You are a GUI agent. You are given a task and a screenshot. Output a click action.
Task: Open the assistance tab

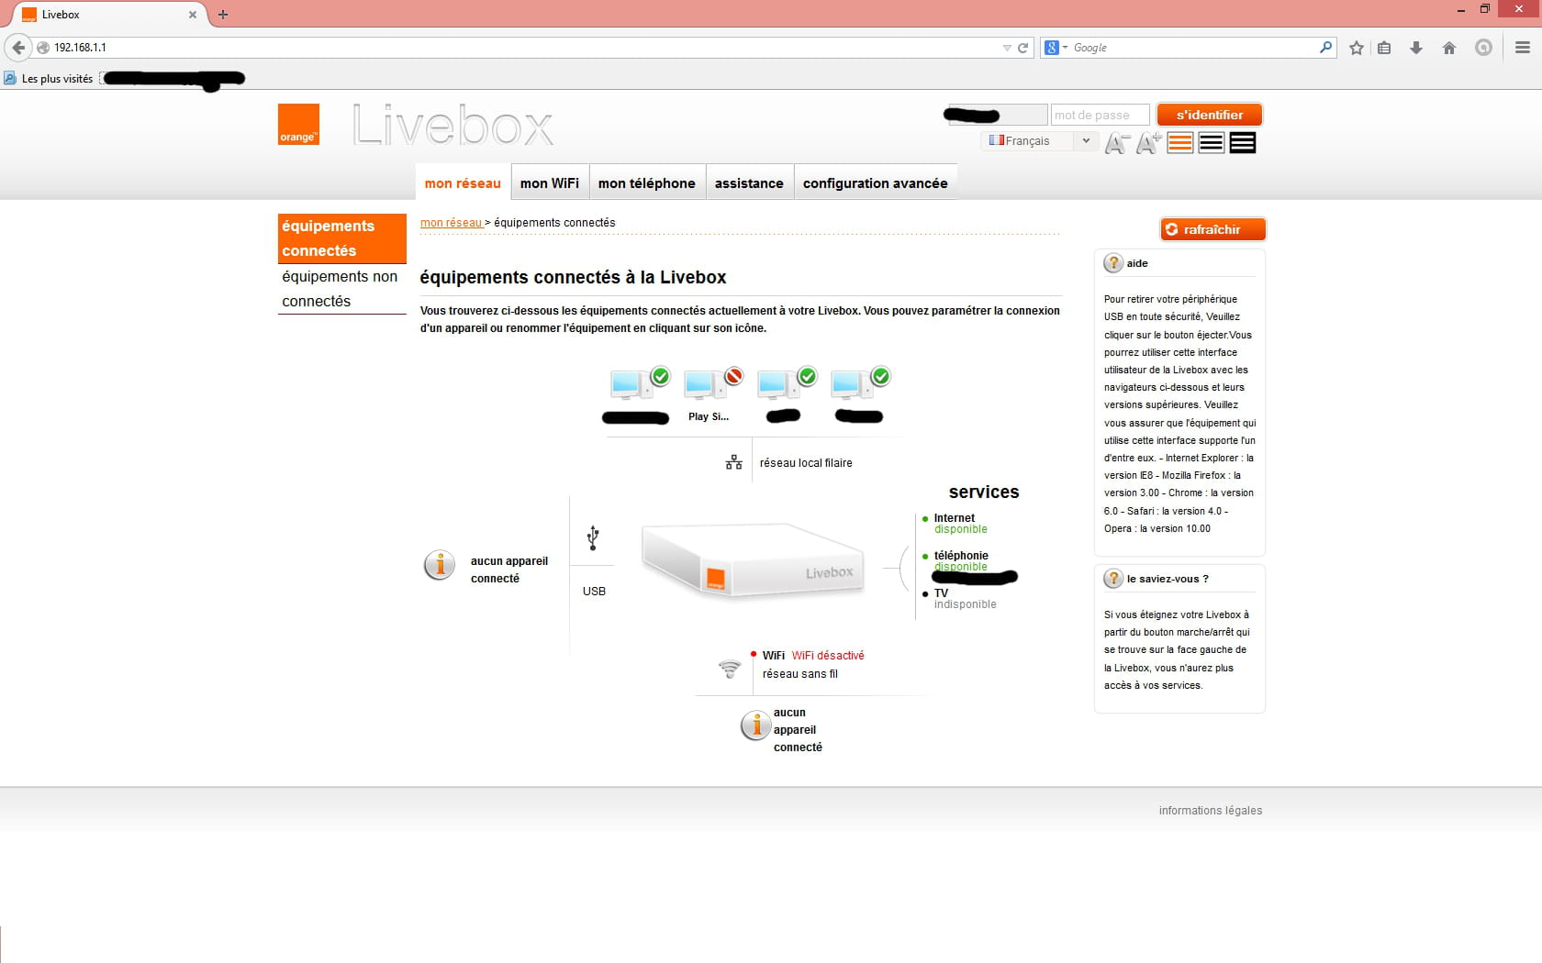pyautogui.click(x=749, y=183)
